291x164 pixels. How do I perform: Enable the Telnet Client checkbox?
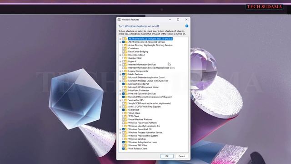click(123, 113)
